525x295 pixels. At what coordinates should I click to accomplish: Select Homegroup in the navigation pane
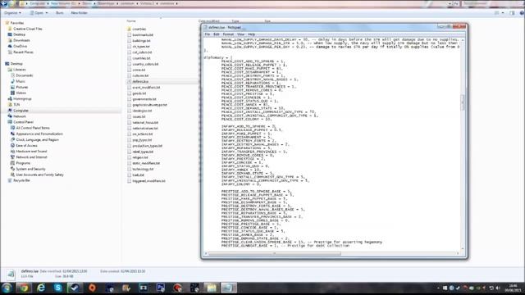tap(22, 98)
